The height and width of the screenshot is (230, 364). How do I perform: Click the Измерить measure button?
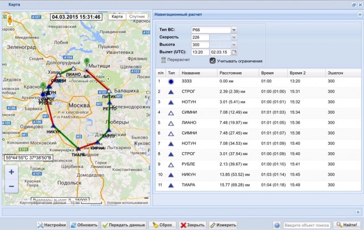coord(223,225)
